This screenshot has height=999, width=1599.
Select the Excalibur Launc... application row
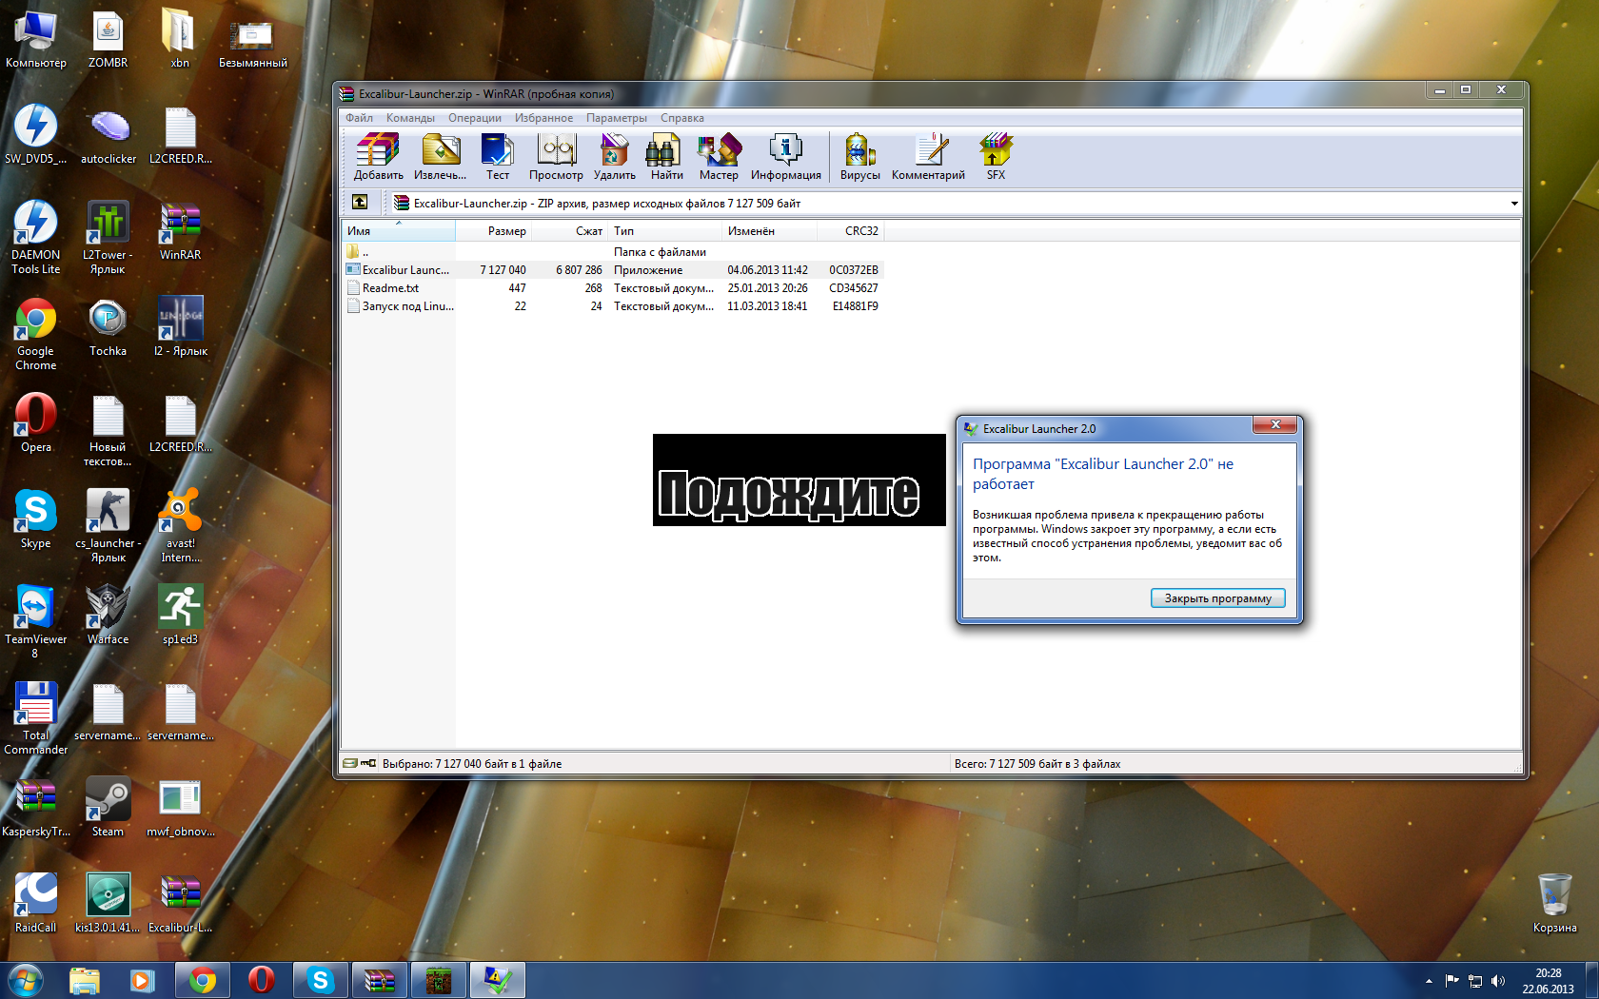[x=612, y=270]
